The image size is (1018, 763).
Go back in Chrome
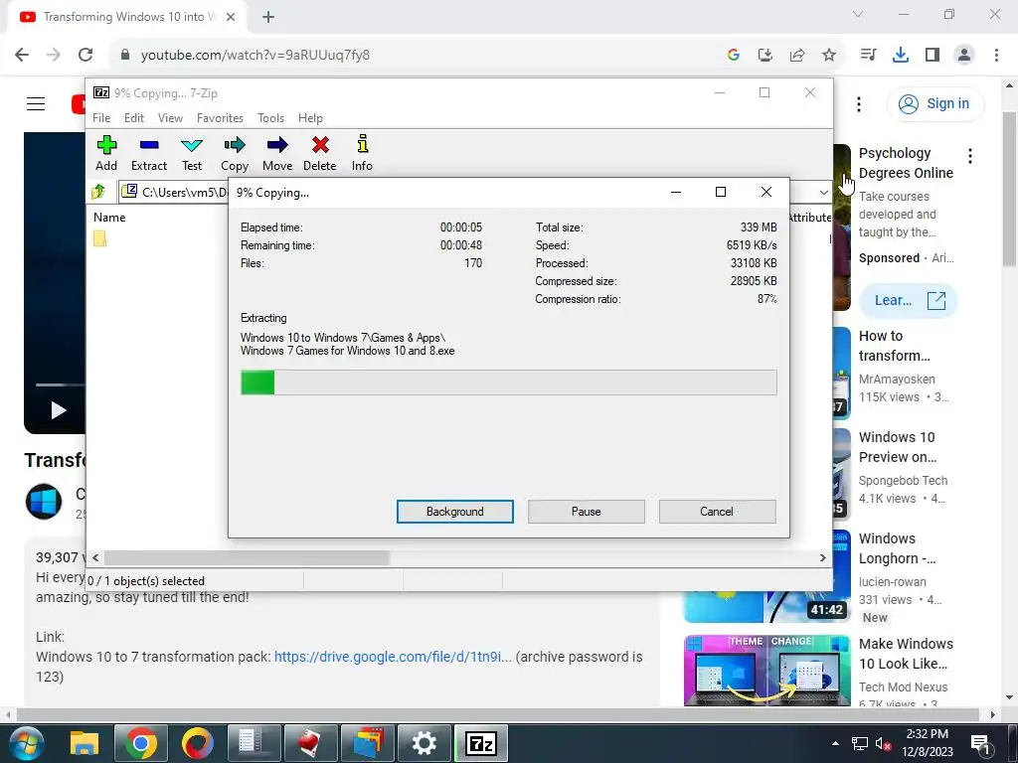(22, 55)
